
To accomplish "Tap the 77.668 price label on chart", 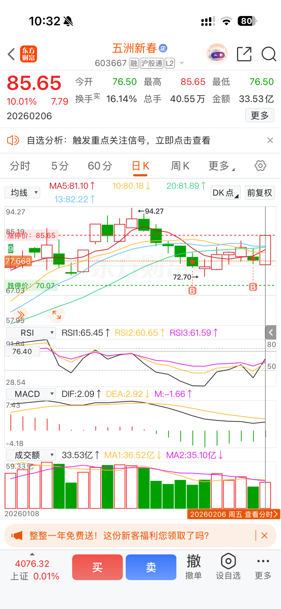I will pos(18,261).
